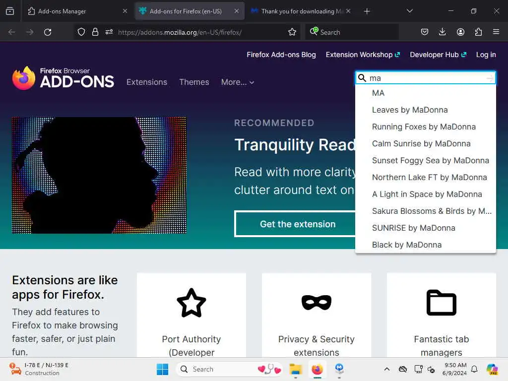Open Windows notification bell
Viewport: 508px width, 381px height.
(474, 369)
